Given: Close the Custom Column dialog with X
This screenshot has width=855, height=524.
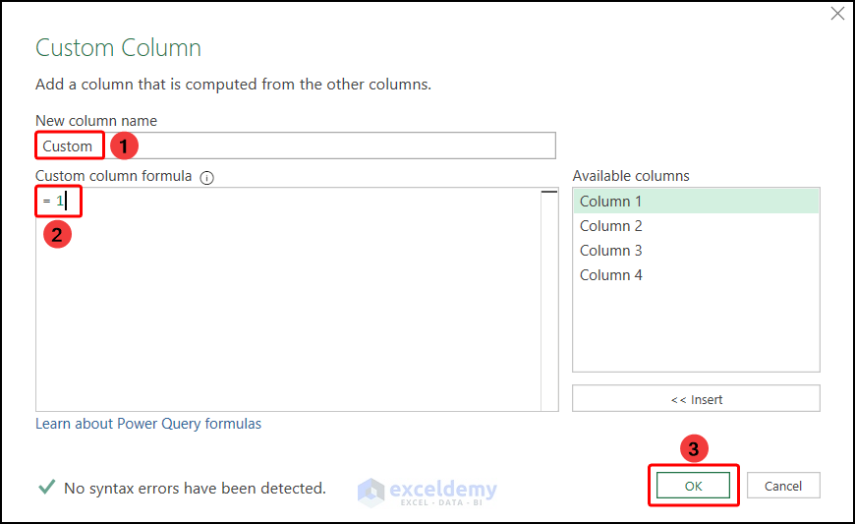Looking at the screenshot, I should (x=837, y=14).
